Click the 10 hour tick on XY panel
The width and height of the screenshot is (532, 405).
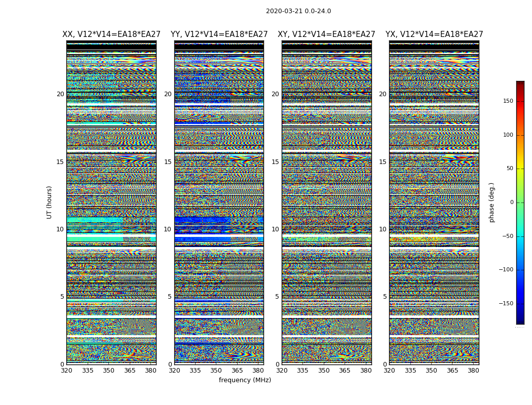click(x=275, y=229)
